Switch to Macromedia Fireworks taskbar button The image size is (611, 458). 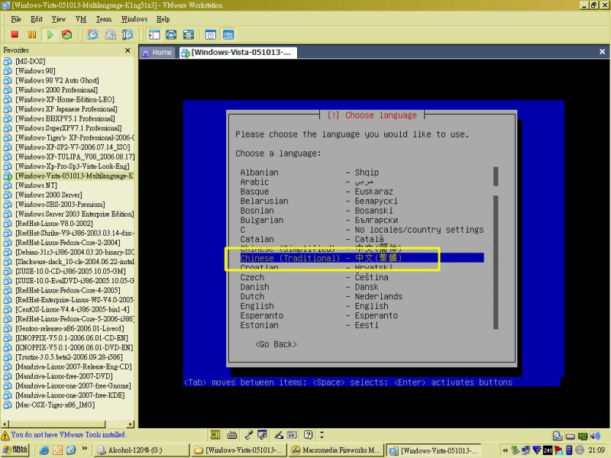[x=336, y=450]
